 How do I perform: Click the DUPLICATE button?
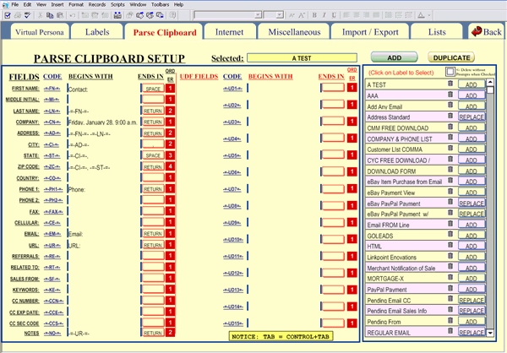click(451, 57)
